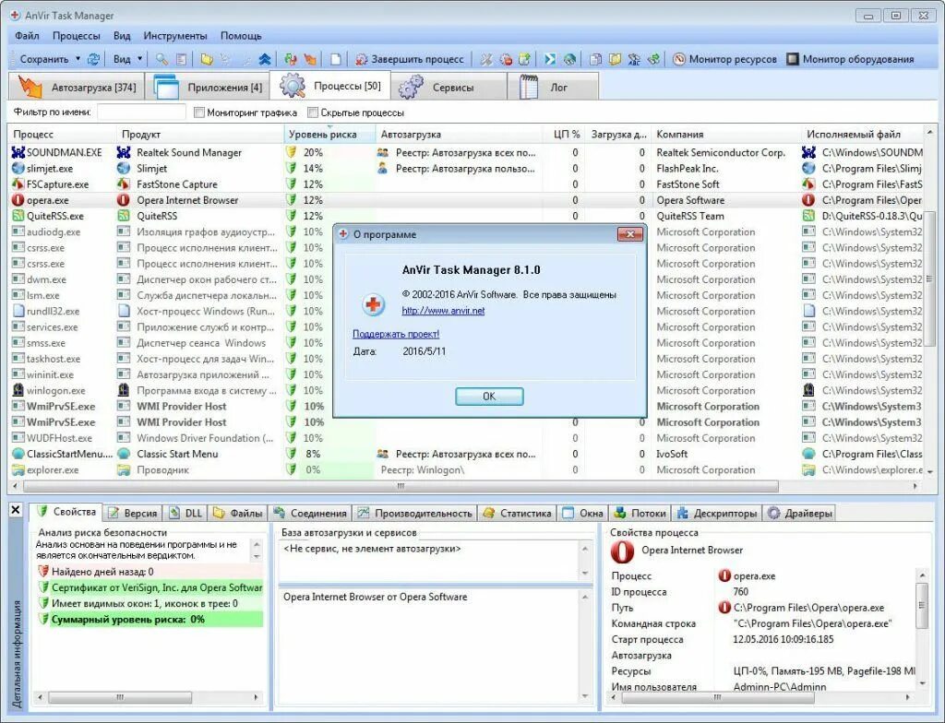Click the gray crossed tools toolbar icon
Screen dimensions: 945x723
pyautogui.click(x=485, y=59)
